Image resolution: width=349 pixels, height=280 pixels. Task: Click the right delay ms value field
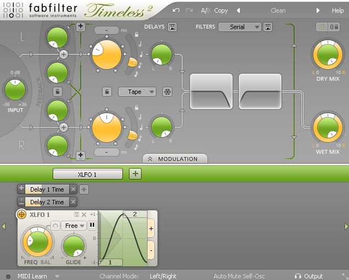coord(106,153)
